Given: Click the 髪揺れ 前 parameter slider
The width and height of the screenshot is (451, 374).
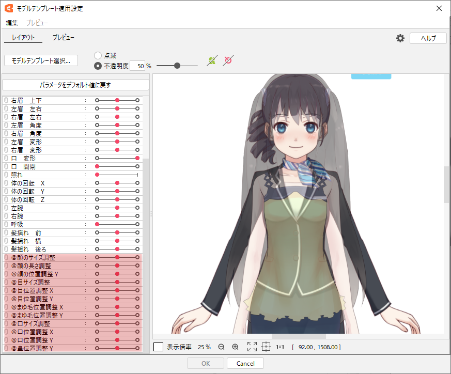Looking at the screenshot, I should click(x=117, y=232).
